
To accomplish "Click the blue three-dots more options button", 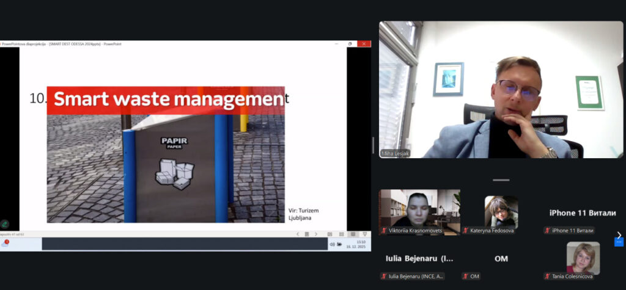I will point(619,242).
